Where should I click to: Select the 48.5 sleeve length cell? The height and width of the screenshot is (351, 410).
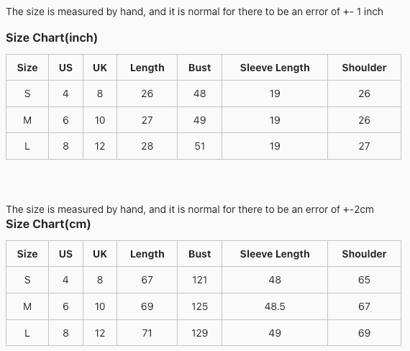click(275, 306)
